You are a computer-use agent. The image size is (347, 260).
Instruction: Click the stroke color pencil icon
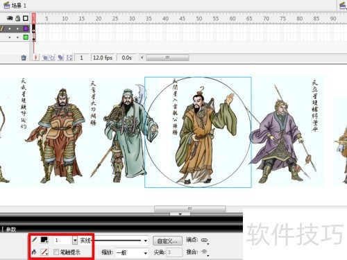pyautogui.click(x=34, y=240)
